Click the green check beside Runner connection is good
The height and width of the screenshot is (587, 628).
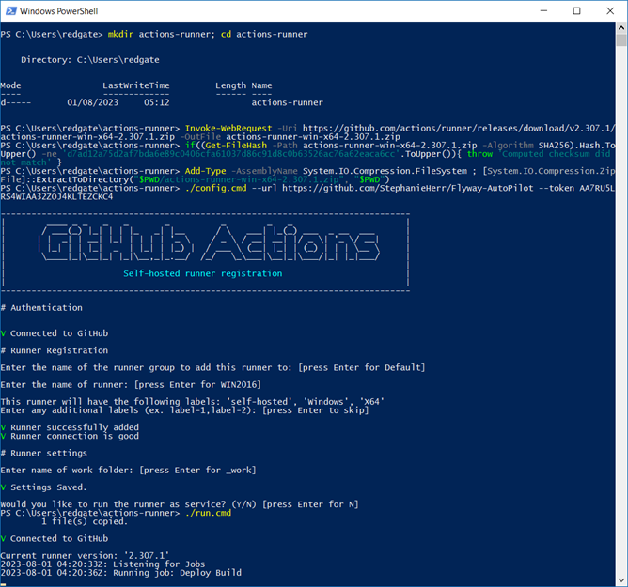click(x=4, y=435)
